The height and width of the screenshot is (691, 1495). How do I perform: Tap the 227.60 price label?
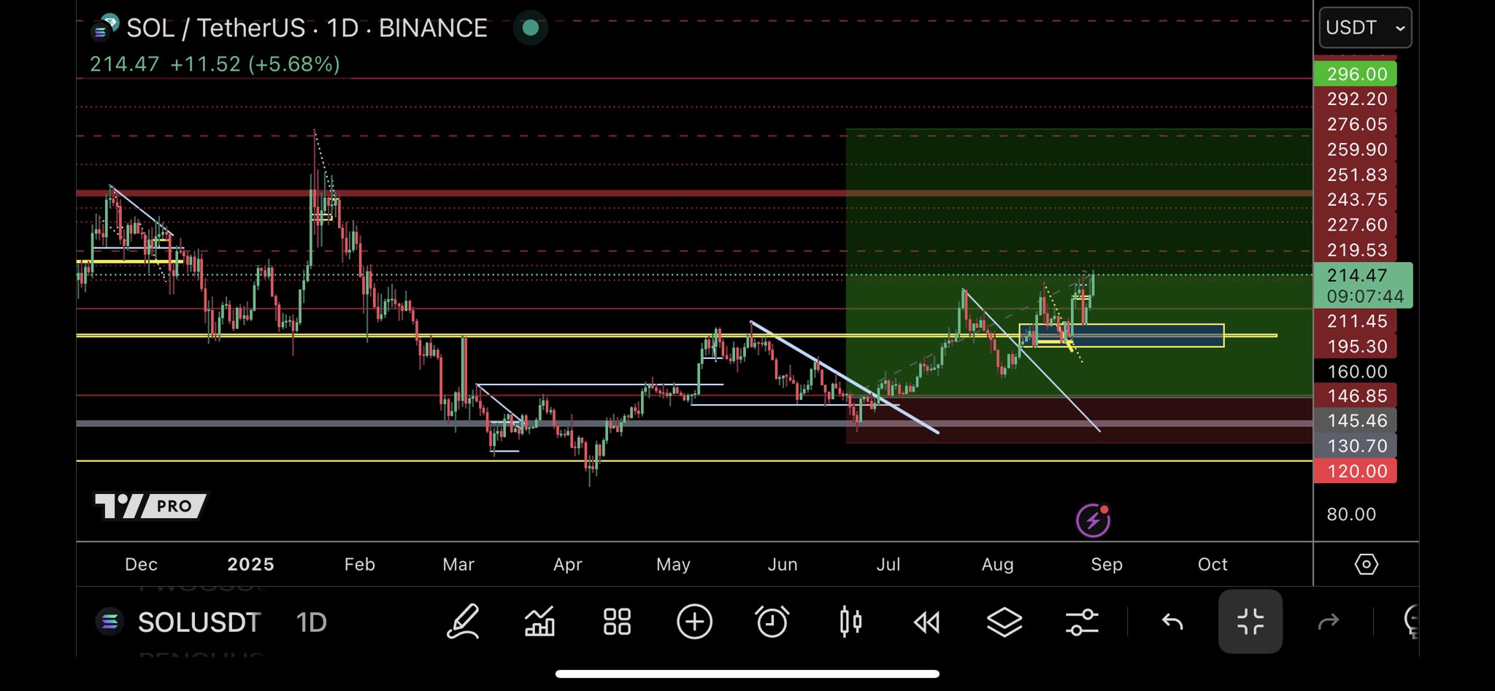click(1356, 225)
